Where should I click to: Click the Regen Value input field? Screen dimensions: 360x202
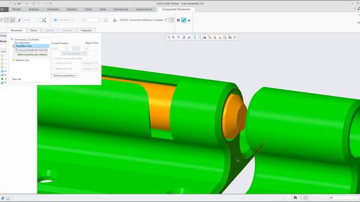pos(91,48)
